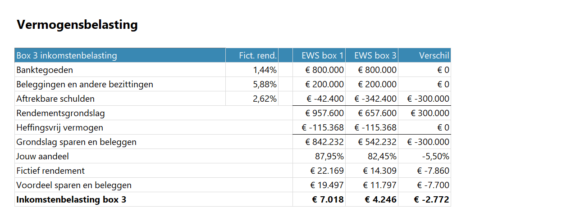Viewport: 571px width, 221px height.
Task: Click the 5,88% cell for Beleggingen
Action: pyautogui.click(x=265, y=85)
